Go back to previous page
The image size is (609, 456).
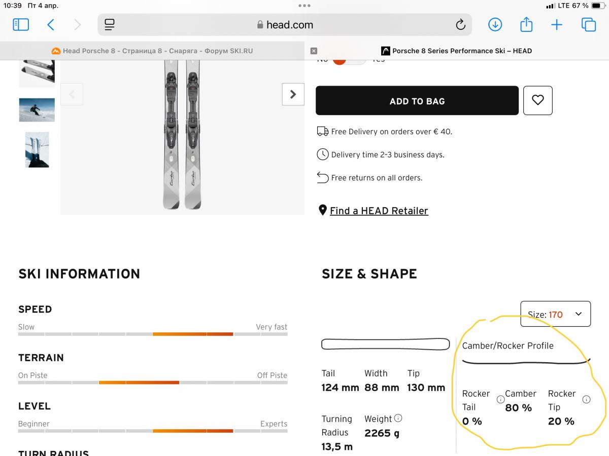[x=51, y=24]
